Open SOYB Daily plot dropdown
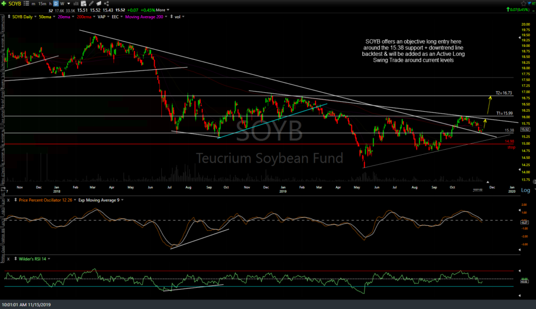This screenshot has height=309, width=536. pyautogui.click(x=35, y=17)
